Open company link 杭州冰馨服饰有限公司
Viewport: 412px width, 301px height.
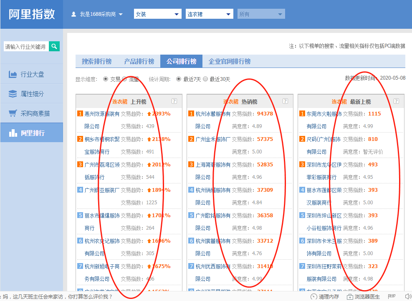point(213,120)
